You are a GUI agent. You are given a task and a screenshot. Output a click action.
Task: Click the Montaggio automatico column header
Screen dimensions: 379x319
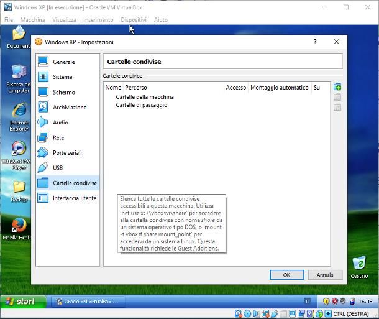280,87
